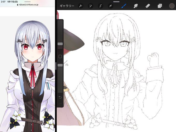Image resolution: width=176 pixels, height=132 pixels.
Task: Tap the brush opacity slider handle
Action: tap(60, 65)
